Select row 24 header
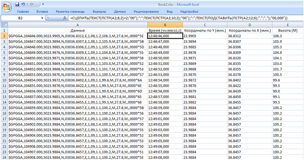The width and height of the screenshot is (304, 160). point(4,157)
